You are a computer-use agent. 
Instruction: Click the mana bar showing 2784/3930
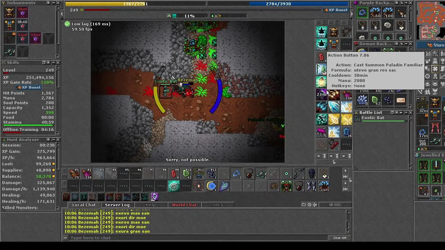tap(278, 4)
